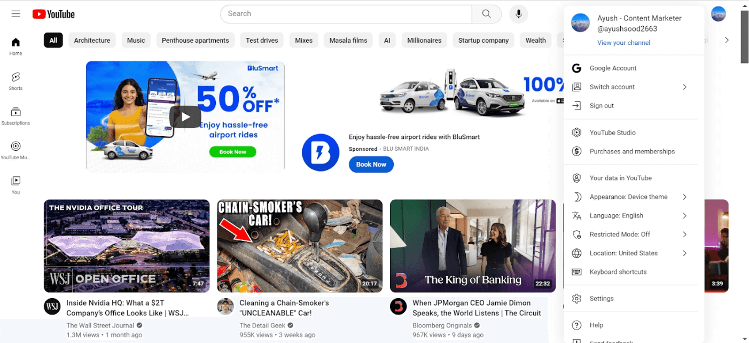Open the Chain-Smoker's Car thumbnail
Viewport: 749px width, 343px height.
pos(300,246)
